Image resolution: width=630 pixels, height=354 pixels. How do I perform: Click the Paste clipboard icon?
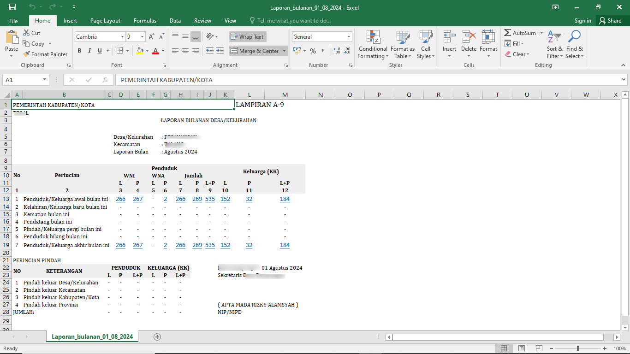click(12, 38)
